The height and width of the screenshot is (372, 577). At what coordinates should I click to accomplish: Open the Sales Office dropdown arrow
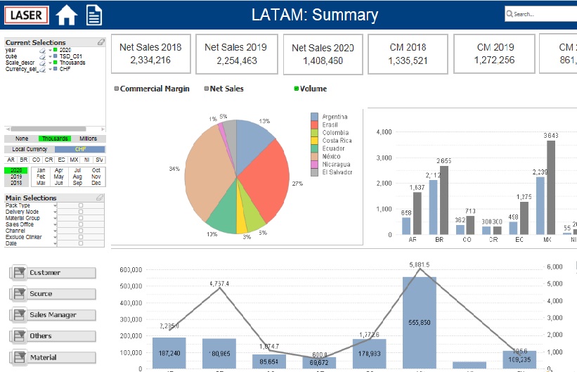(56, 224)
